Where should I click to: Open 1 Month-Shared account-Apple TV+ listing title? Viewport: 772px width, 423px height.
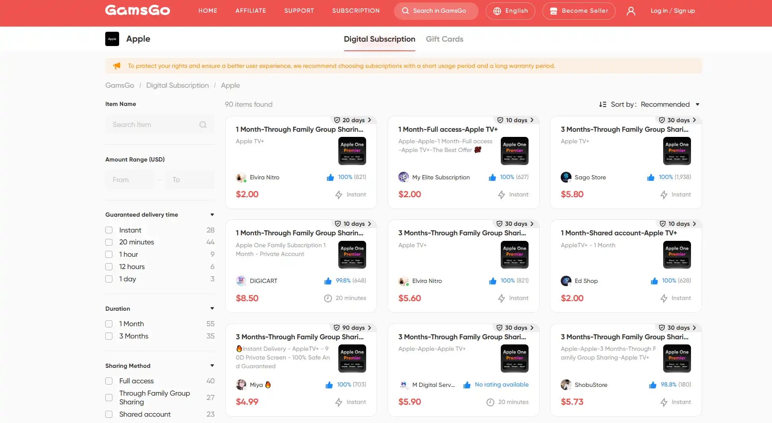pos(619,233)
